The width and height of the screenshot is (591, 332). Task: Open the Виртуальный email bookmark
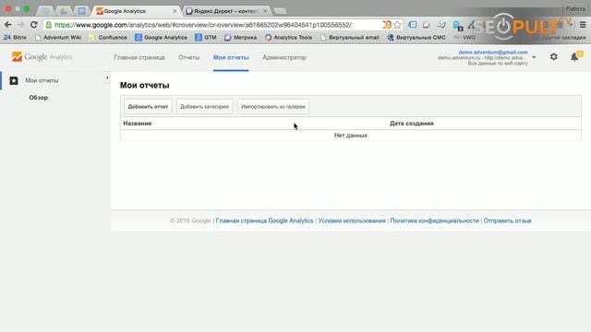[349, 37]
